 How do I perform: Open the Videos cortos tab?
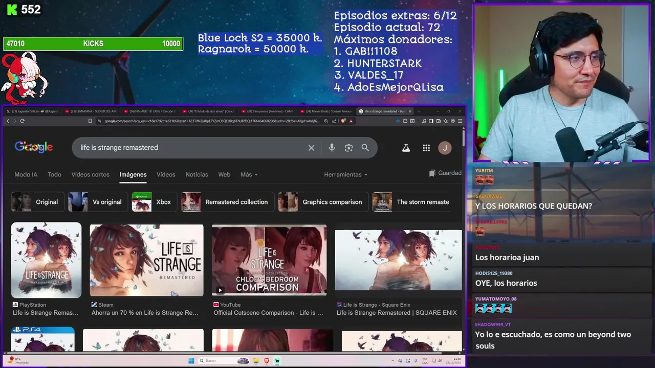point(91,175)
